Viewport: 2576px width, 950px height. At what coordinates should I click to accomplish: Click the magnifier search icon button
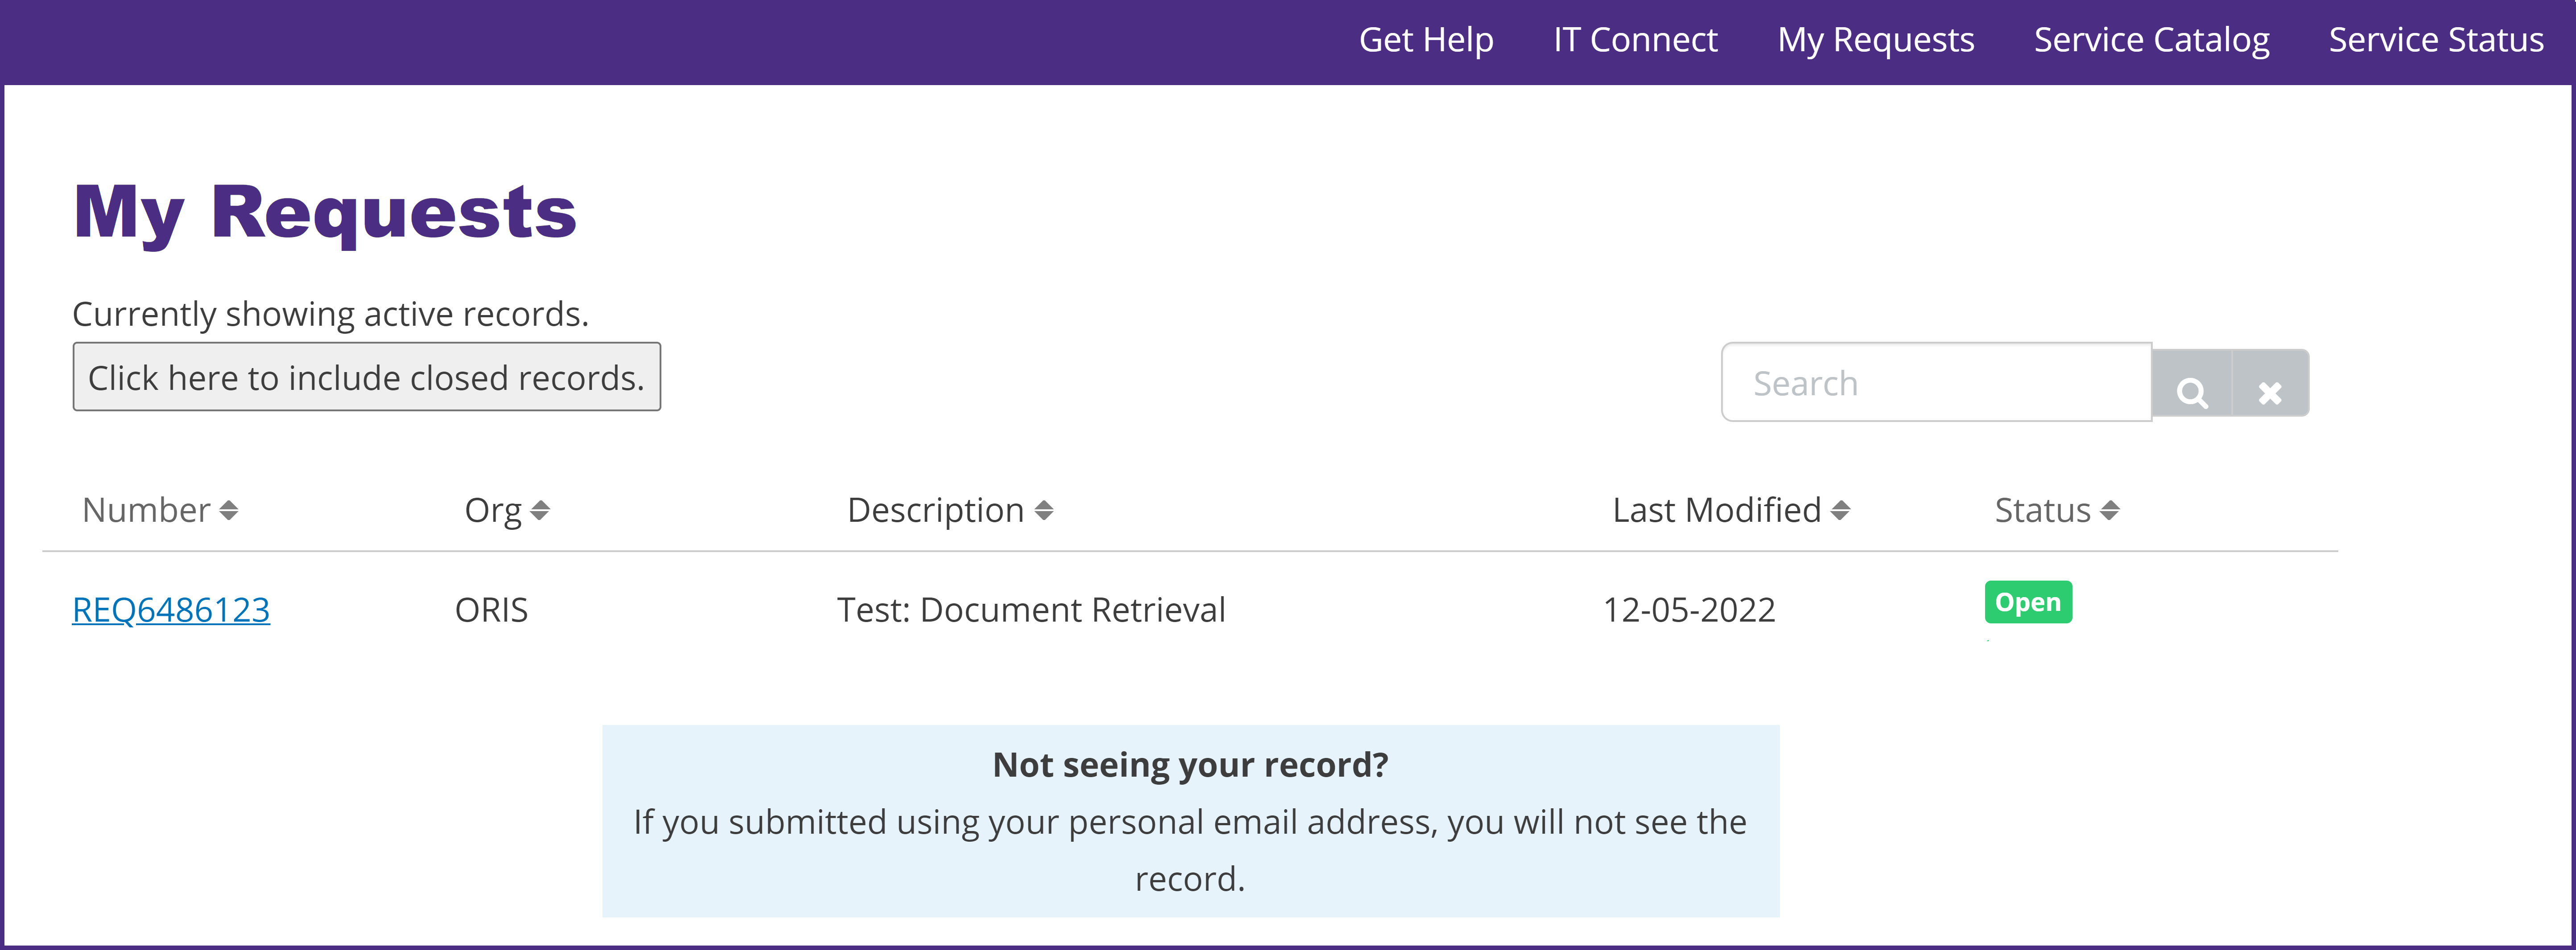pos(2191,384)
